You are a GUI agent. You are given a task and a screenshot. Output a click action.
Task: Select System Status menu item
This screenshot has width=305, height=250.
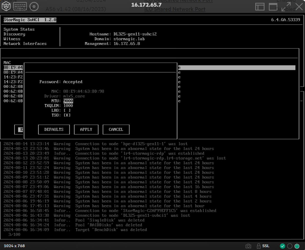[19, 29]
